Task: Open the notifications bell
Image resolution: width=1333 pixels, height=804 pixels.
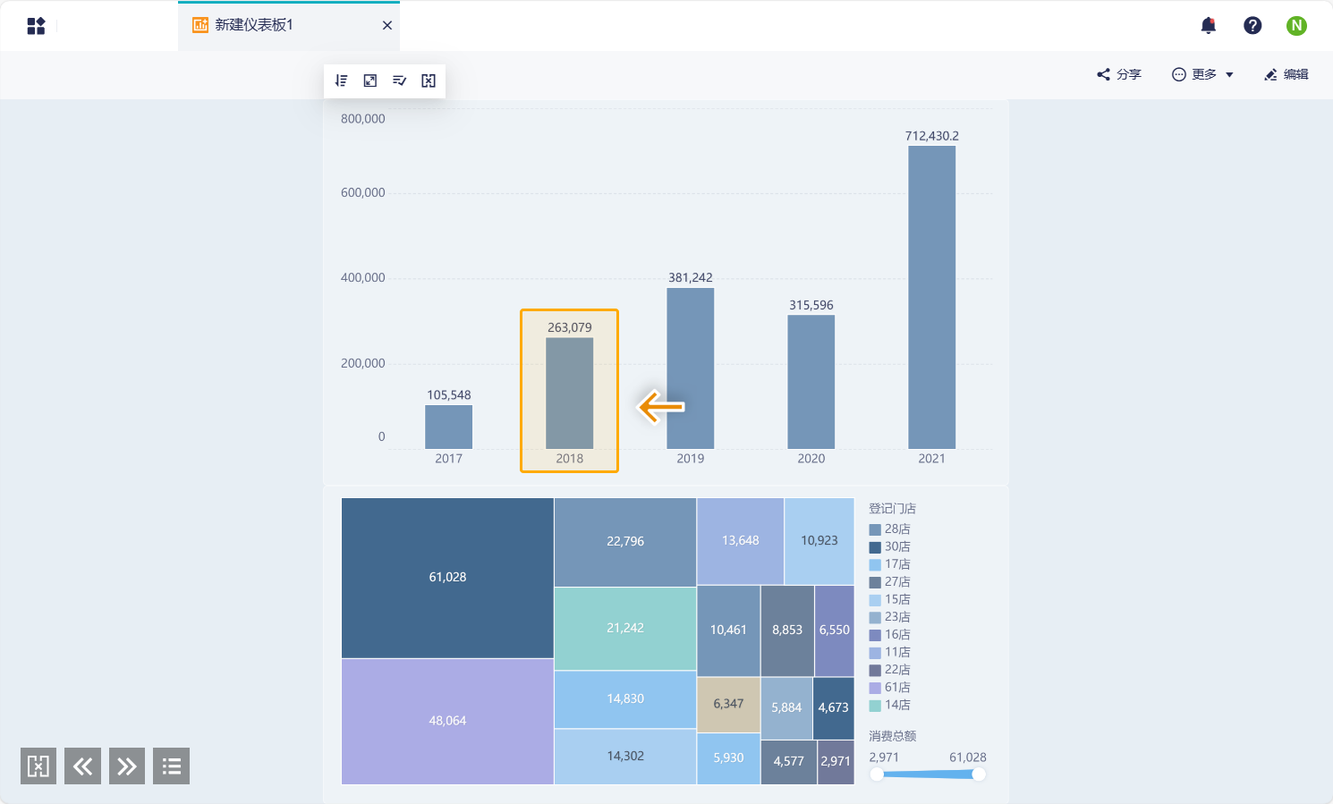Action: click(1208, 25)
